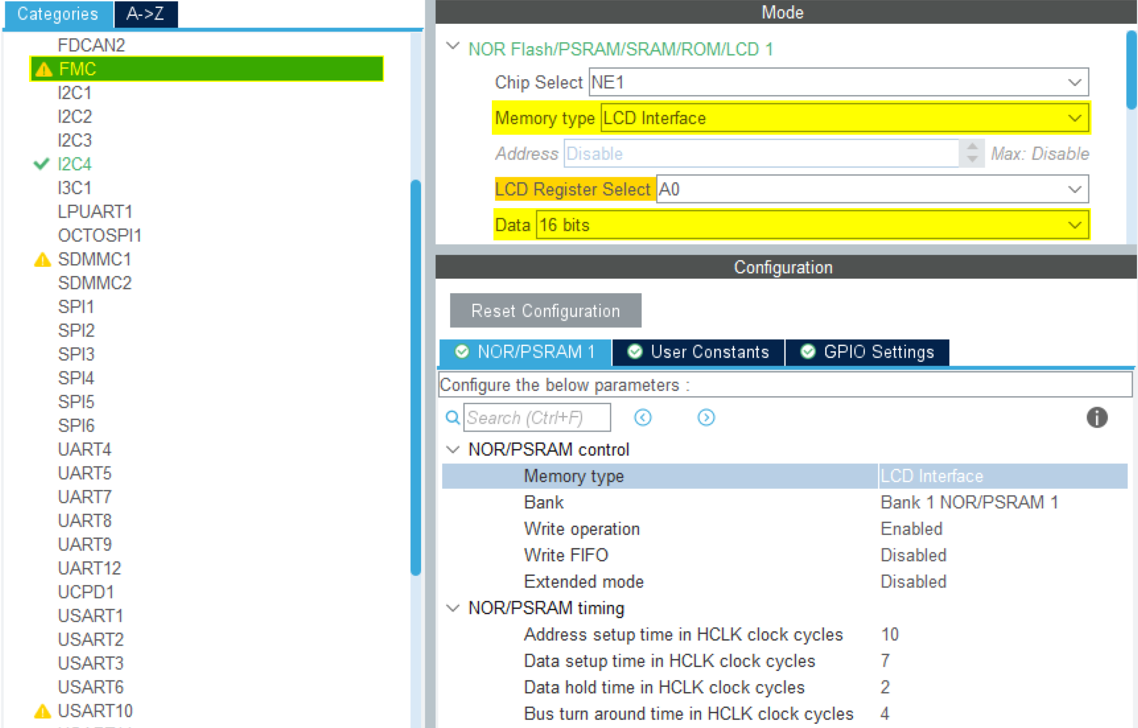Viewport: 1138px width, 728px height.
Task: Open the Memory type LCD Interface dropdown
Action: click(1074, 118)
